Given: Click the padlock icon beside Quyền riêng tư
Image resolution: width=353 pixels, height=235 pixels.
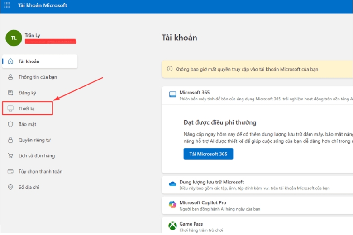Looking at the screenshot, I should (x=10, y=140).
